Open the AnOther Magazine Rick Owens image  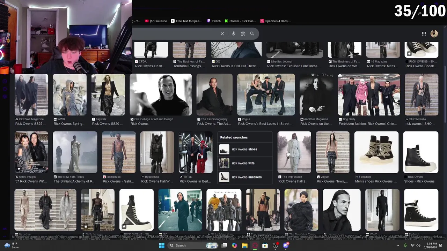coord(316,94)
